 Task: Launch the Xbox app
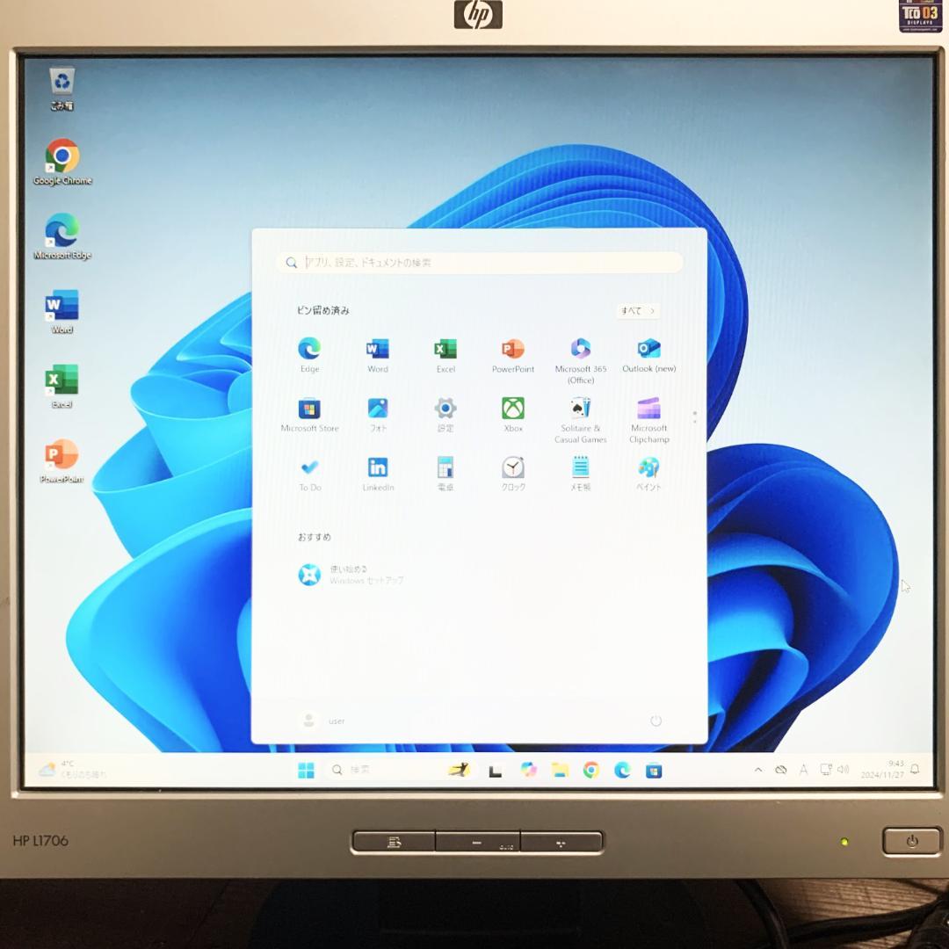[x=513, y=415]
